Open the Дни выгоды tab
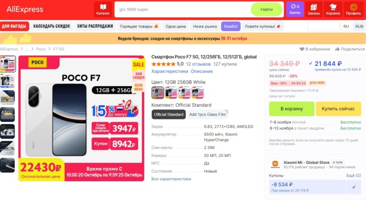The height and width of the screenshot is (202, 366). pyautogui.click(x=14, y=26)
